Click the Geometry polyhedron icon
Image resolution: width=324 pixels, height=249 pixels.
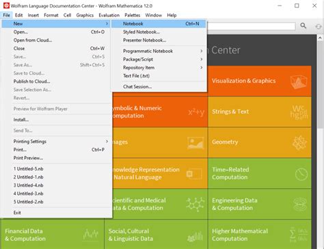coord(299,143)
